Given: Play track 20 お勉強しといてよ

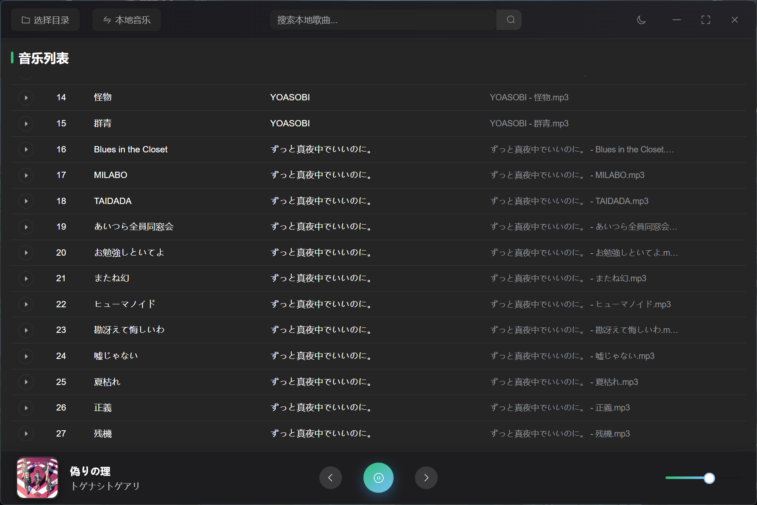Looking at the screenshot, I should [x=26, y=253].
